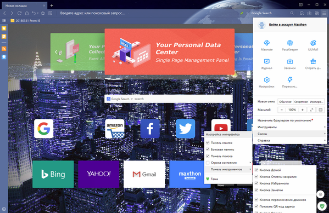Open the Gmail quick access tile

point(144,174)
